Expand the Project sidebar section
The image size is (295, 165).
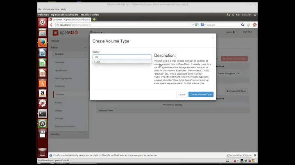[x=68, y=41]
